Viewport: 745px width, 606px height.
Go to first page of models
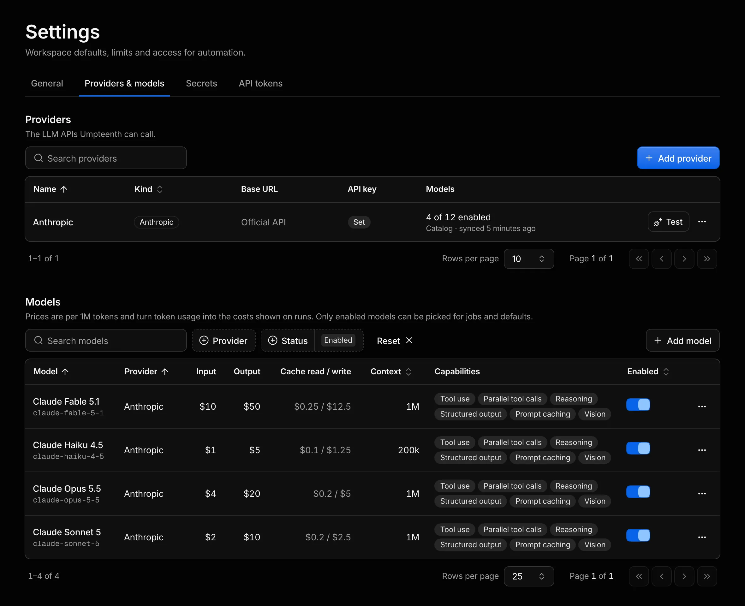click(639, 576)
